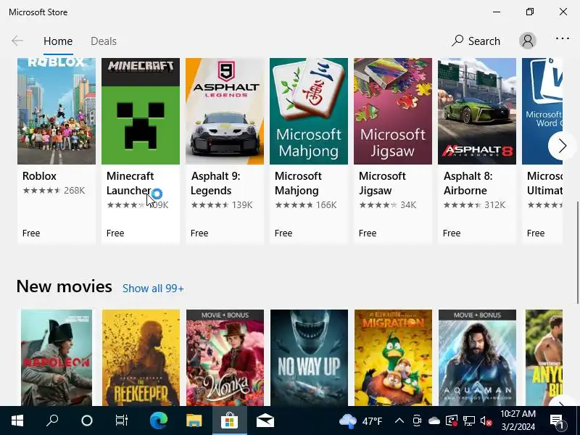Open Show all 99+ new movies link

coord(153,289)
